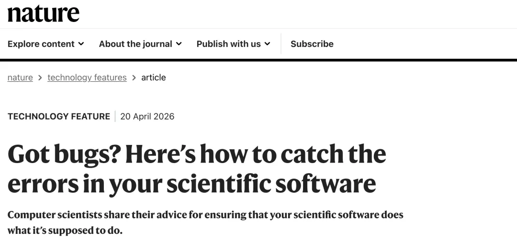Expand the chevron beside About the journal

pos(179,44)
